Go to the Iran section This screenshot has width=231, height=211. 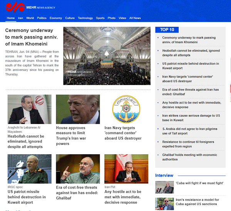20,18
